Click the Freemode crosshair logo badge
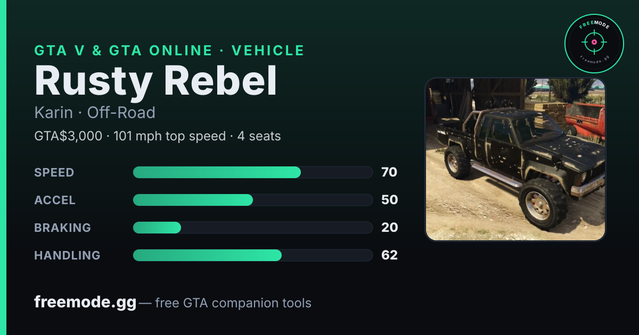The height and width of the screenshot is (335, 639). tap(594, 44)
